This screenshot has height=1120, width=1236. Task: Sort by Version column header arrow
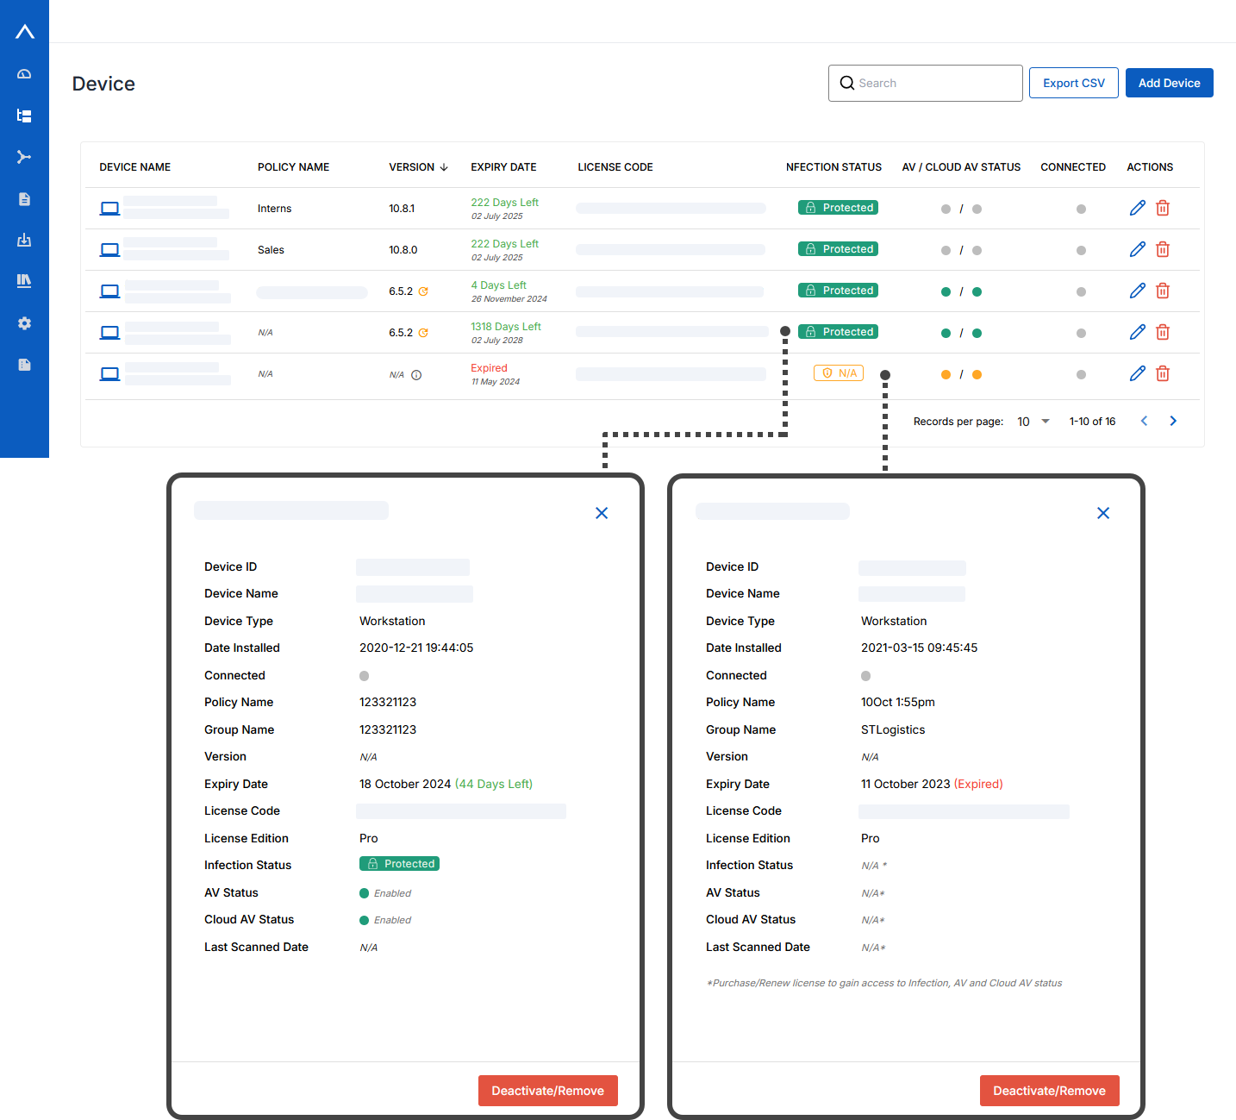[444, 167]
